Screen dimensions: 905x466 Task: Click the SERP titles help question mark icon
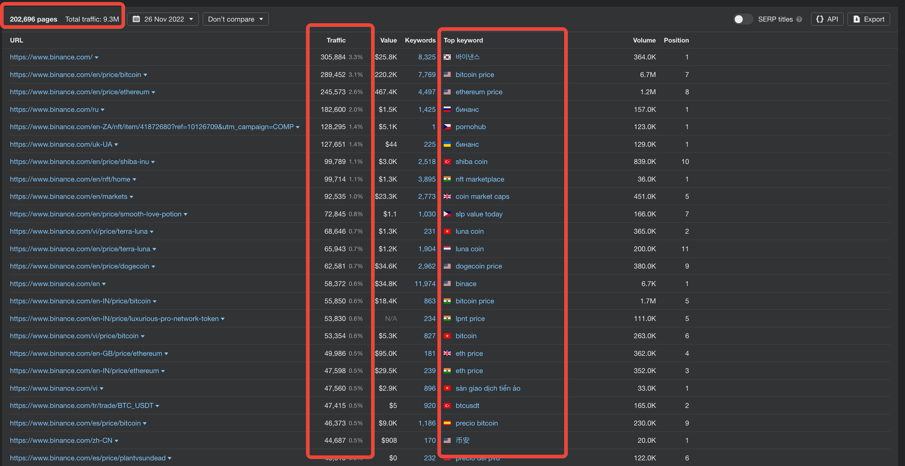pos(799,19)
